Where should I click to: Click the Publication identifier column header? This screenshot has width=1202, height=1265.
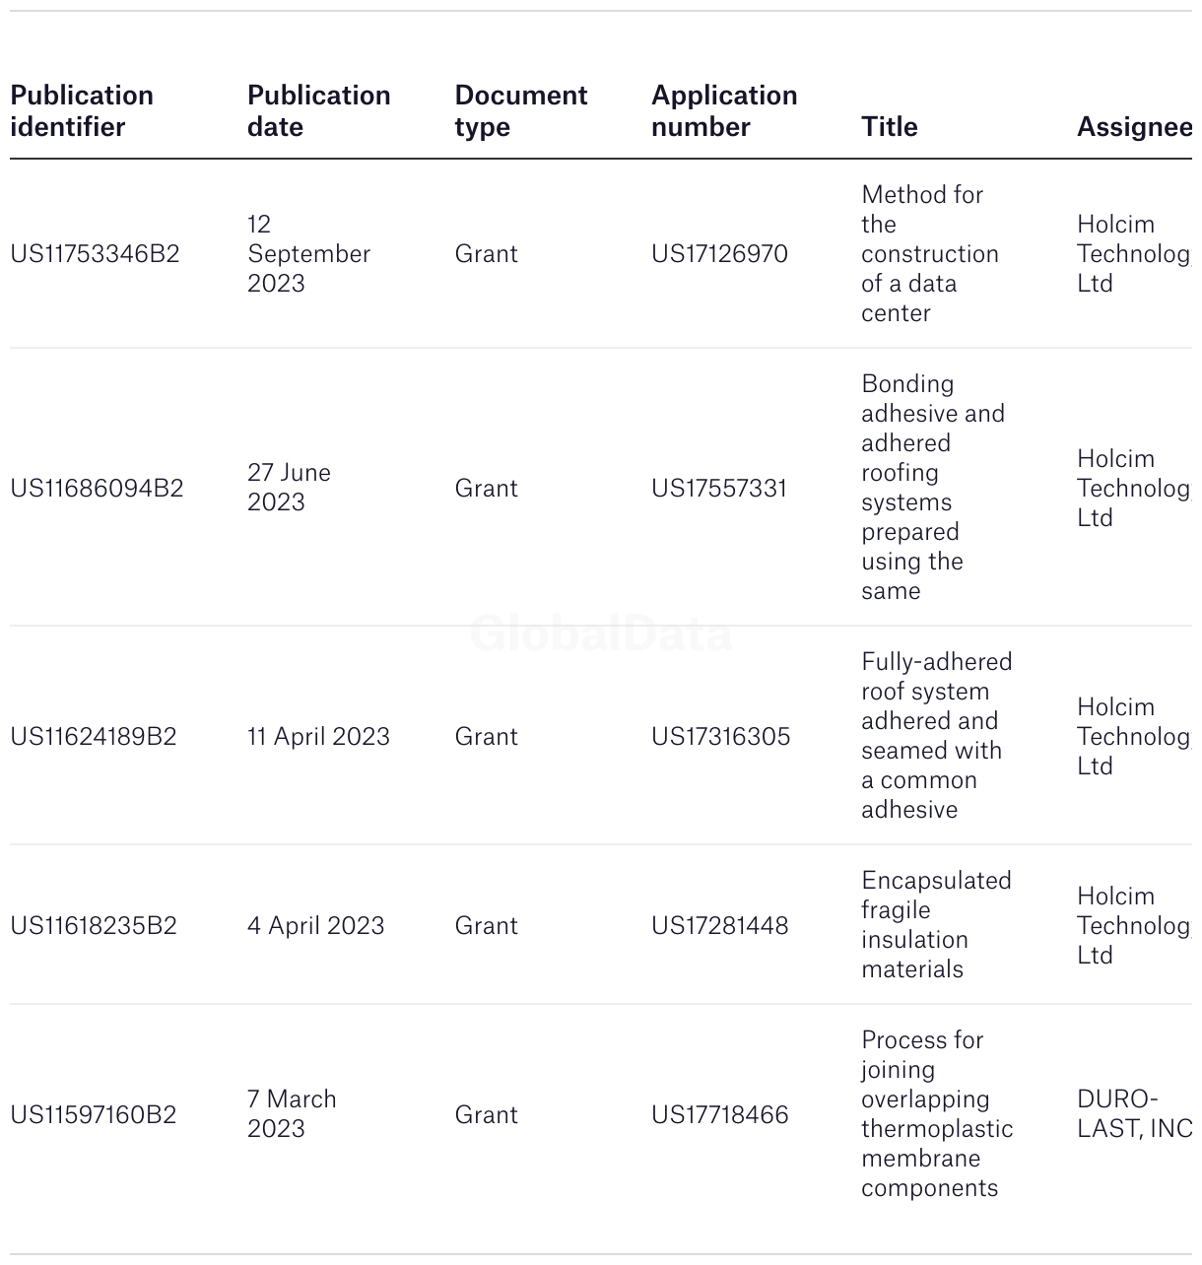82,111
